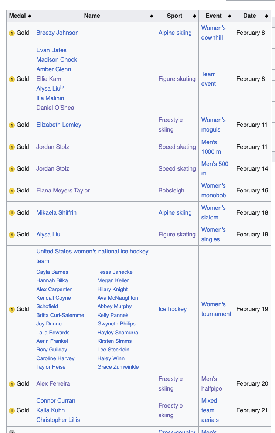Open Alysa Liu link in Women's singles row
Image resolution: width=275 pixels, height=433 pixels.
click(48, 235)
